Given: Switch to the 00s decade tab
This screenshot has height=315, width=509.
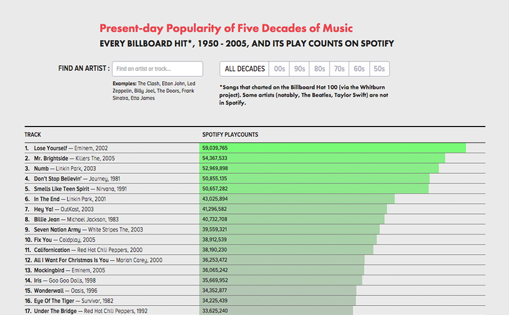Looking at the screenshot, I should [x=279, y=69].
